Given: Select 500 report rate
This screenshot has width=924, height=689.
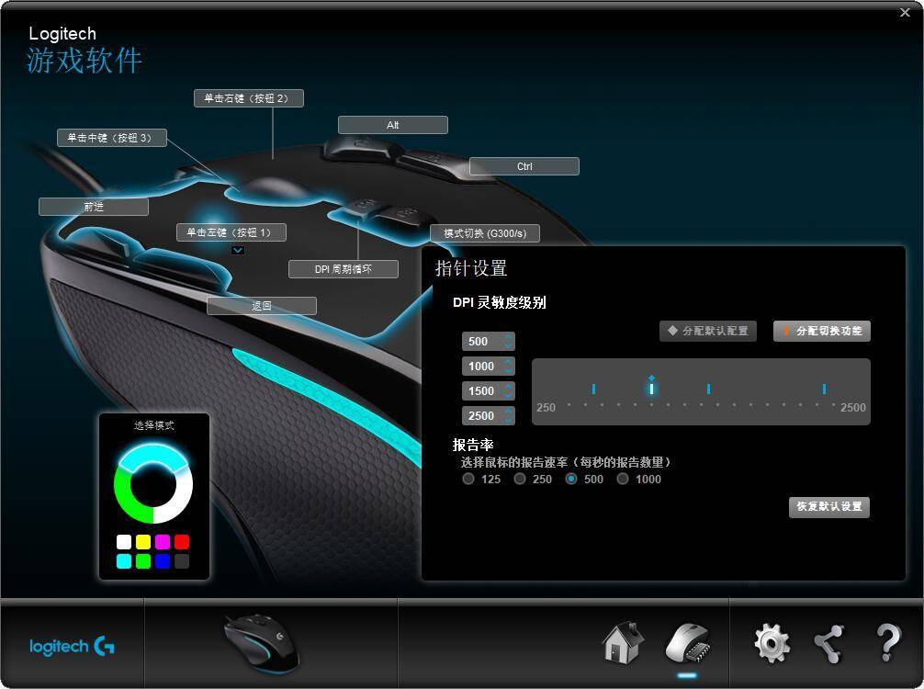Looking at the screenshot, I should click(570, 479).
